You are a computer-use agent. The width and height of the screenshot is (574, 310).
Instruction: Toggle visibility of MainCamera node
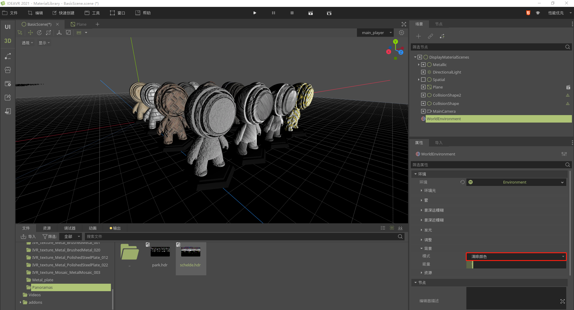[x=423, y=111]
